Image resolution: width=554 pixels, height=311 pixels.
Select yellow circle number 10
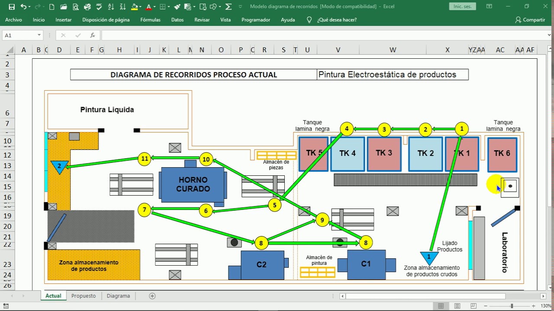point(206,159)
